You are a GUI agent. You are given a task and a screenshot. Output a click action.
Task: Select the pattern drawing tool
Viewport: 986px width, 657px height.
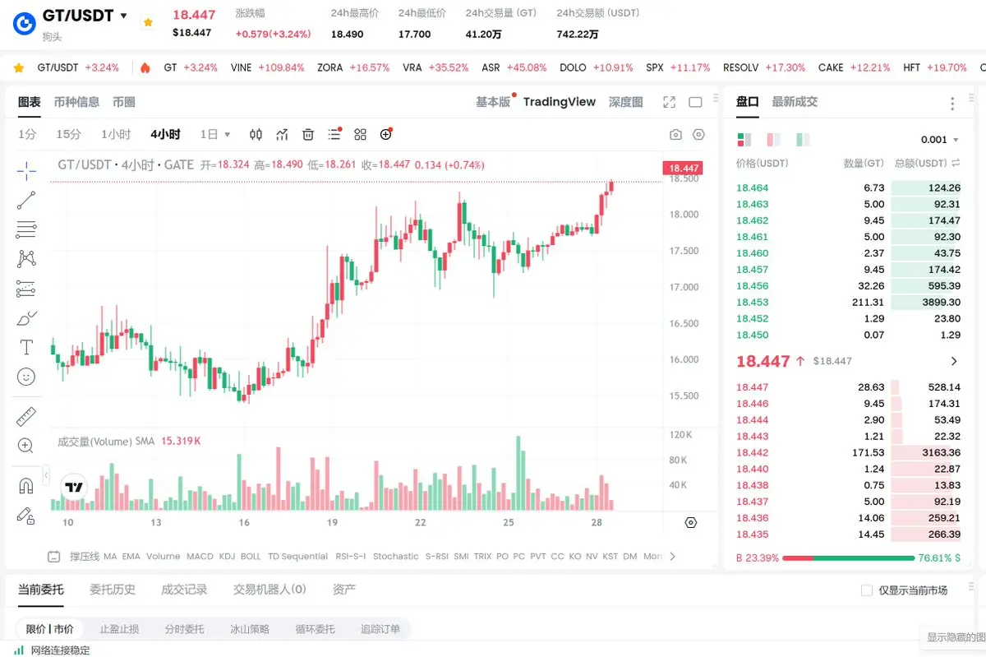pos(26,259)
